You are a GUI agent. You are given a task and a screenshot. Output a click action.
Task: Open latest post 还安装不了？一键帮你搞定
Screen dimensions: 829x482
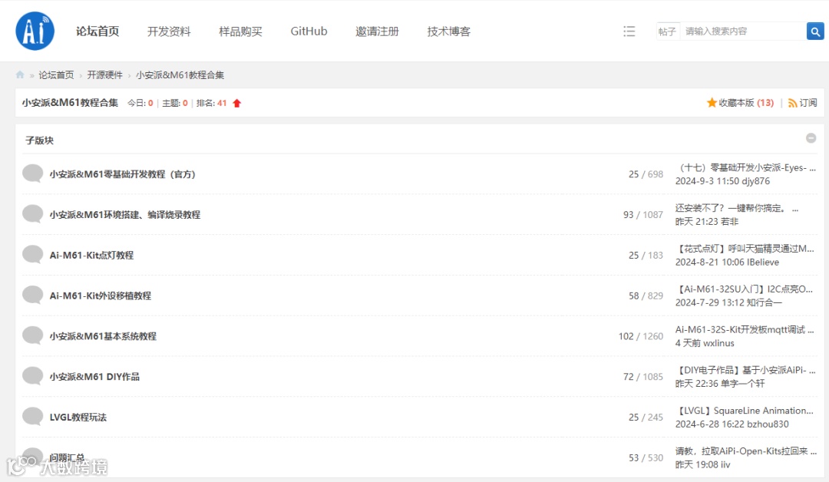[736, 208]
